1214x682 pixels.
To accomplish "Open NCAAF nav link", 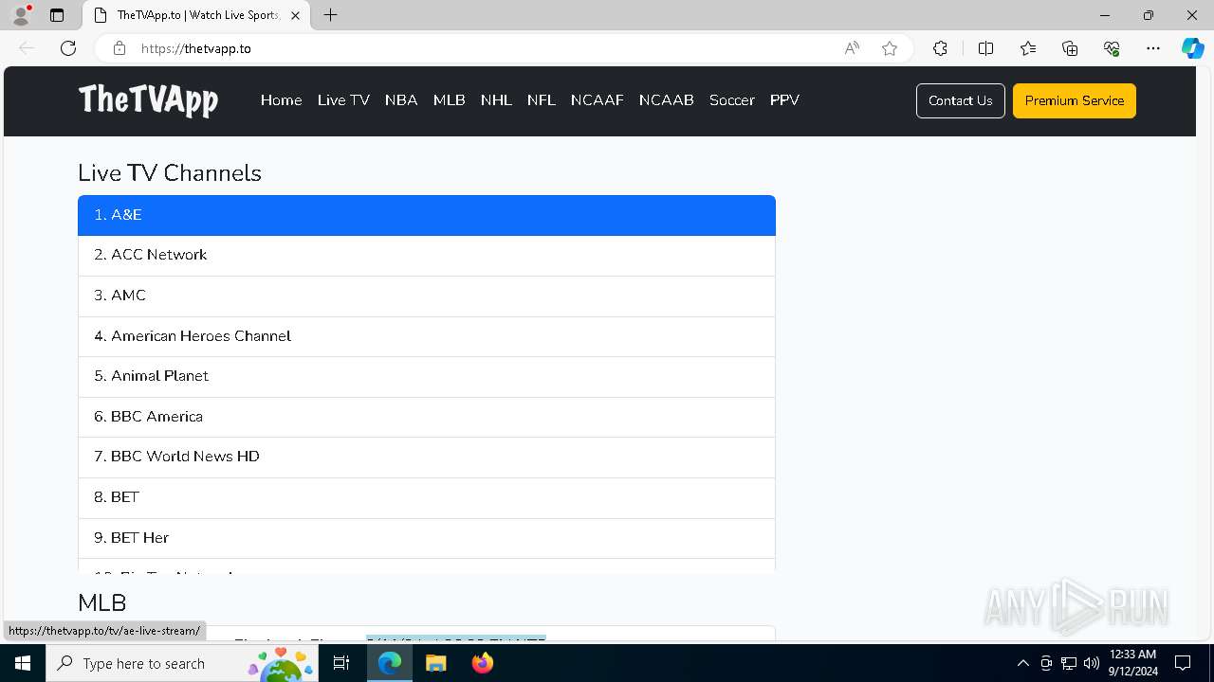I will (598, 100).
